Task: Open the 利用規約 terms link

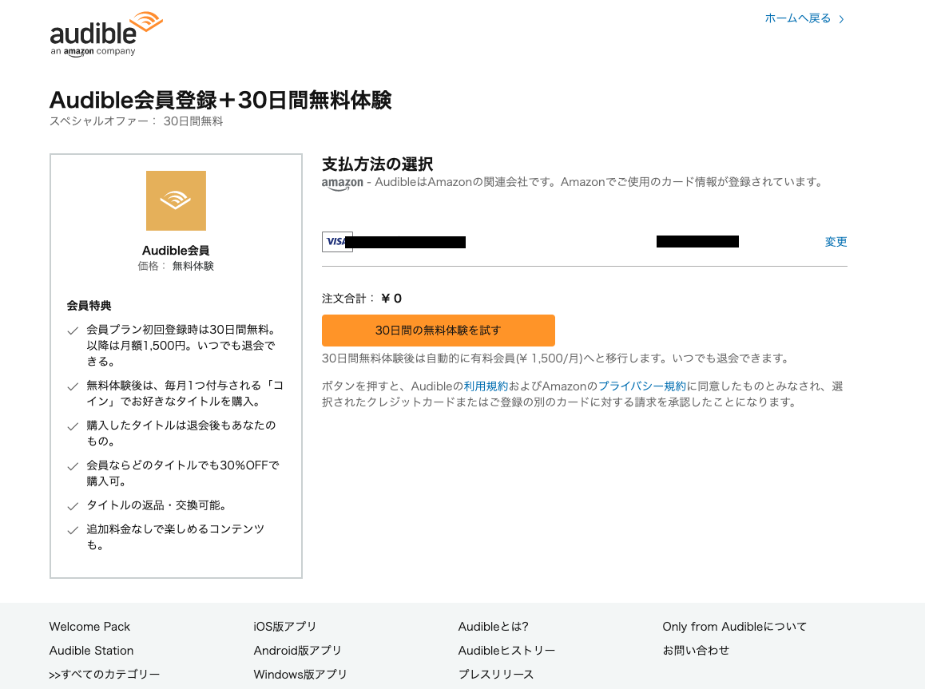Action: tap(486, 386)
